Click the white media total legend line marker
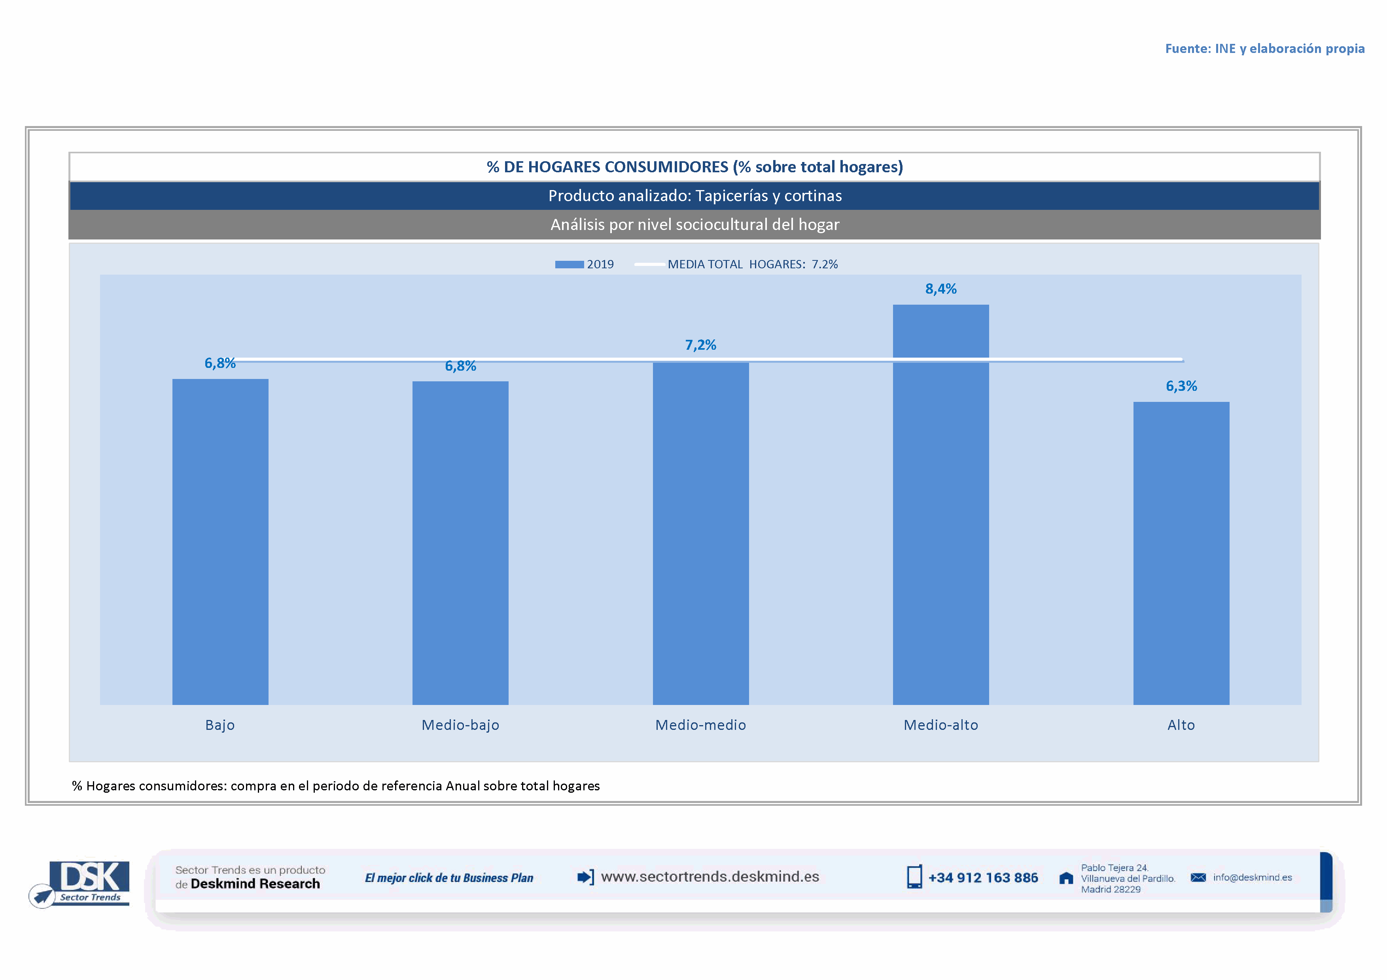The height and width of the screenshot is (980, 1387). 649,264
